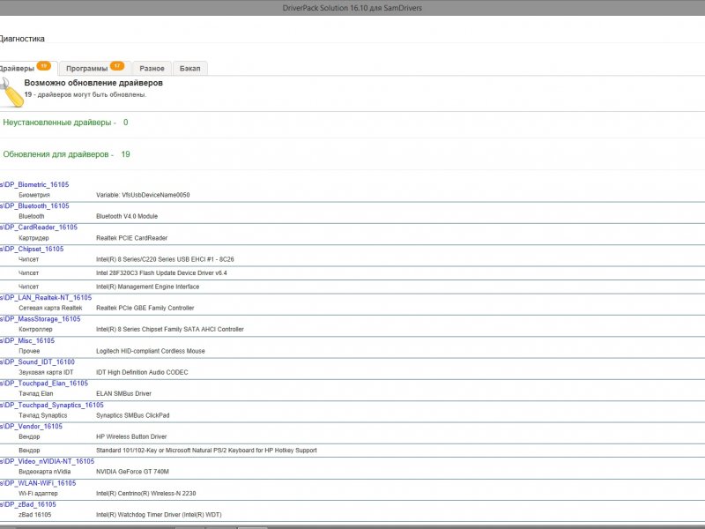The height and width of the screenshot is (529, 705).
Task: Click the 'Контроллер' category label
Action: coord(35,329)
